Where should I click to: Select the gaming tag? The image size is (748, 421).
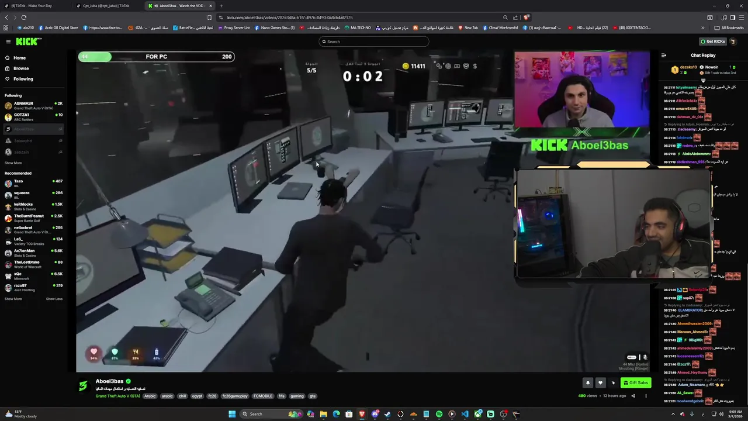click(x=297, y=396)
